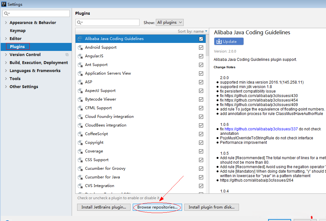The height and width of the screenshot is (221, 326).
Task: Click the AspectJ Support plugin icon
Action: click(x=80, y=91)
